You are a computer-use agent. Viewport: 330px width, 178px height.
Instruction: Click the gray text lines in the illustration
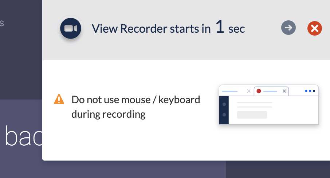point(254,105)
